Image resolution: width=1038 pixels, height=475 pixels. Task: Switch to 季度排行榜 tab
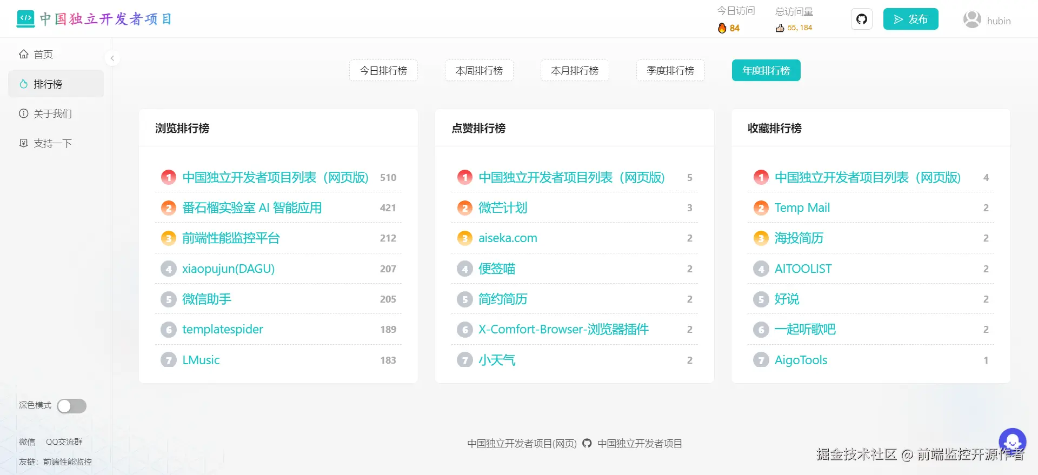click(670, 70)
